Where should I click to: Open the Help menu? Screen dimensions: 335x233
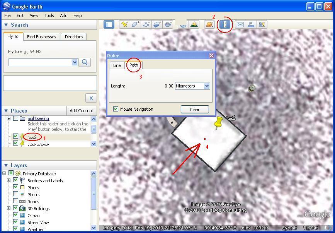78,15
